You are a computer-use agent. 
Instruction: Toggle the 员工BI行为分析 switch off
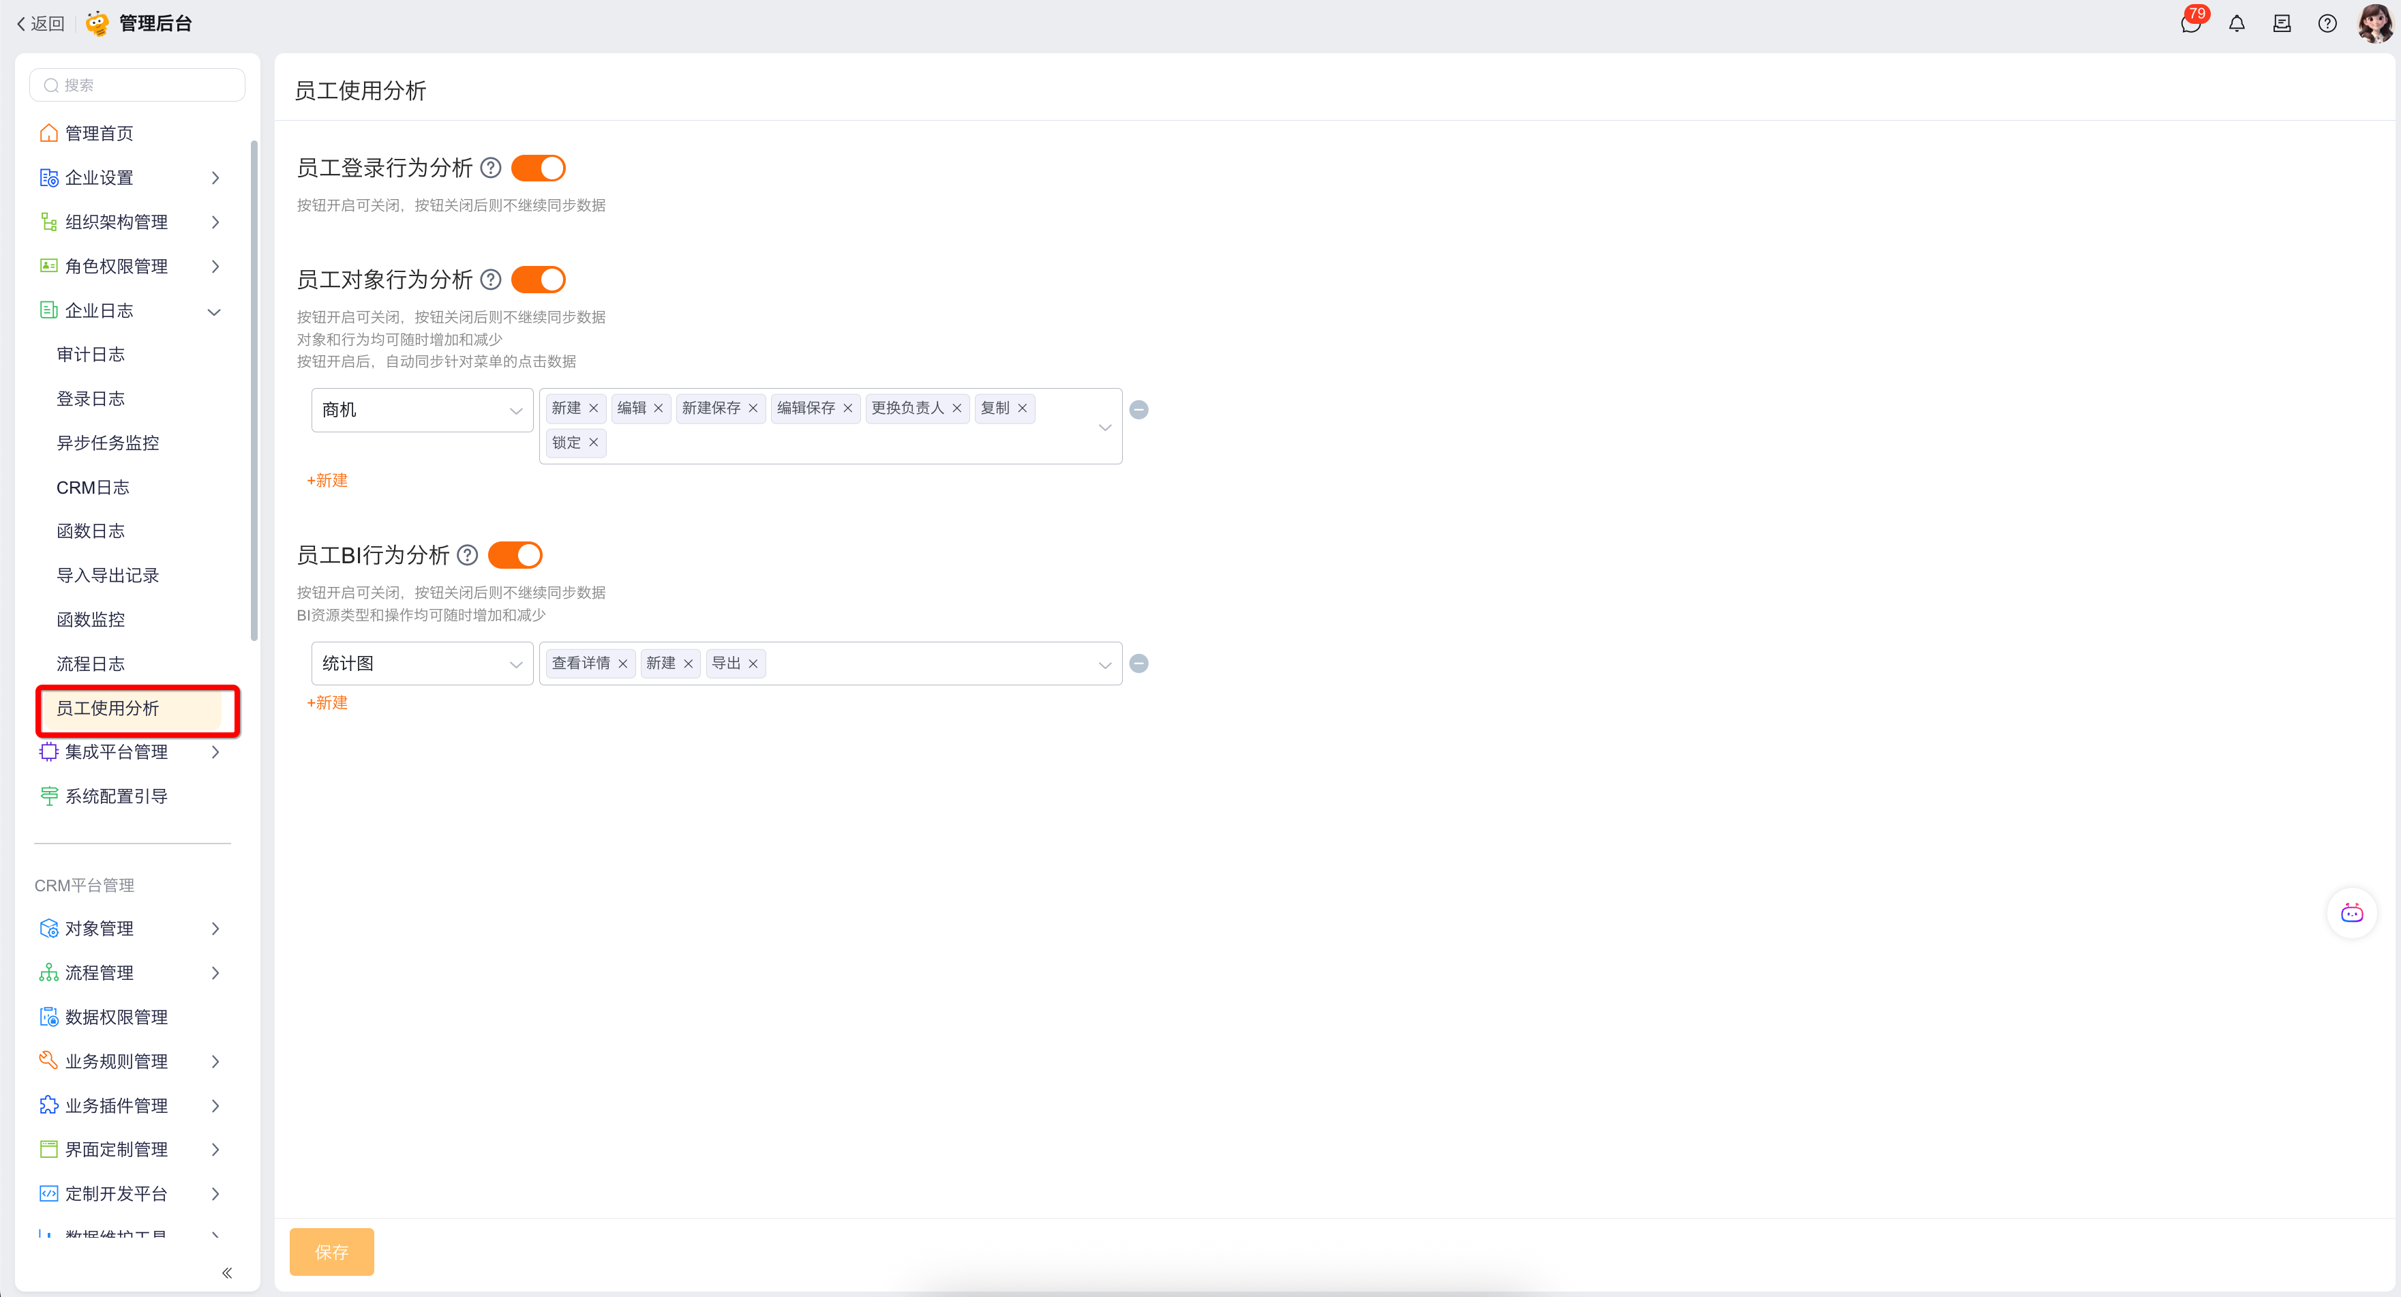[515, 556]
